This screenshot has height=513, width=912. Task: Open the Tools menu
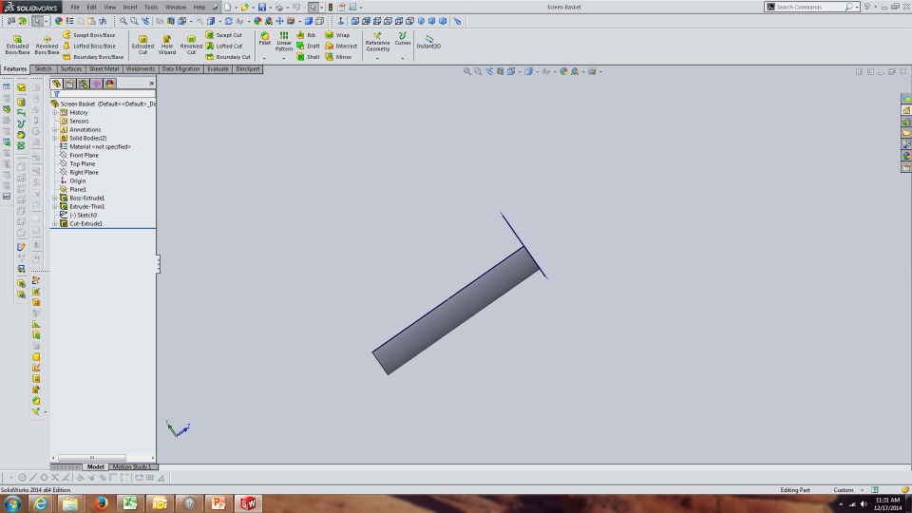(151, 7)
